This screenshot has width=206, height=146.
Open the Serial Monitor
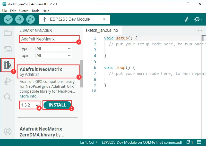[198, 19]
